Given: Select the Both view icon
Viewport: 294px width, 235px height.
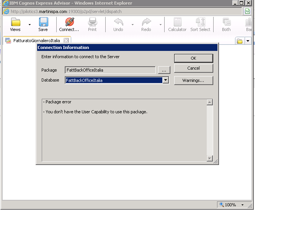Looking at the screenshot, I should click(x=227, y=22).
